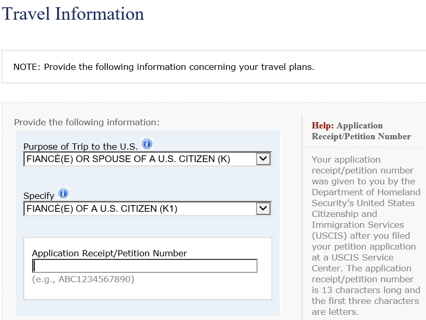426x320 pixels.
Task: Click the Purpose of Trip to the U.S. label
Action: (81, 147)
